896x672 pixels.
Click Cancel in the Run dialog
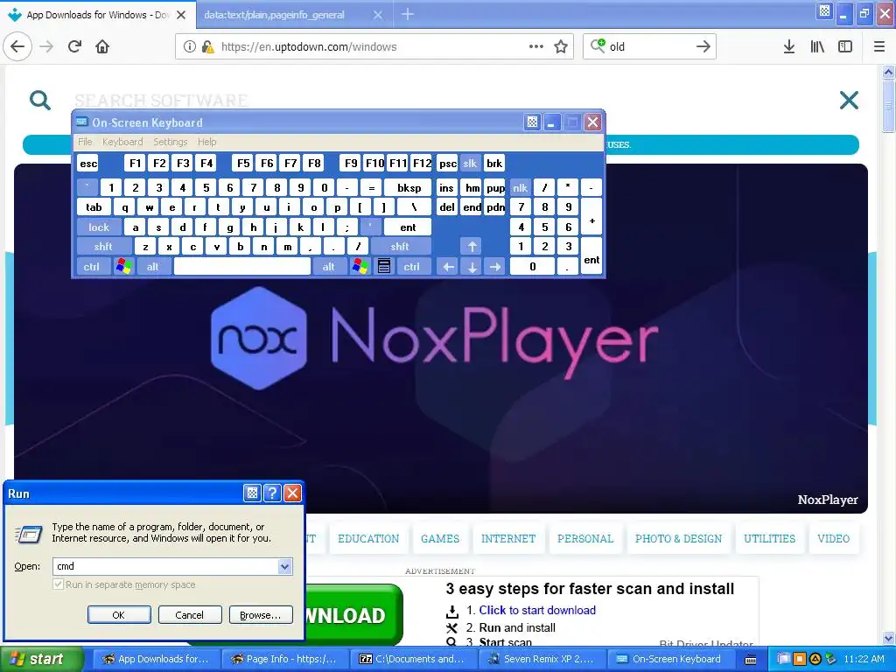point(190,615)
